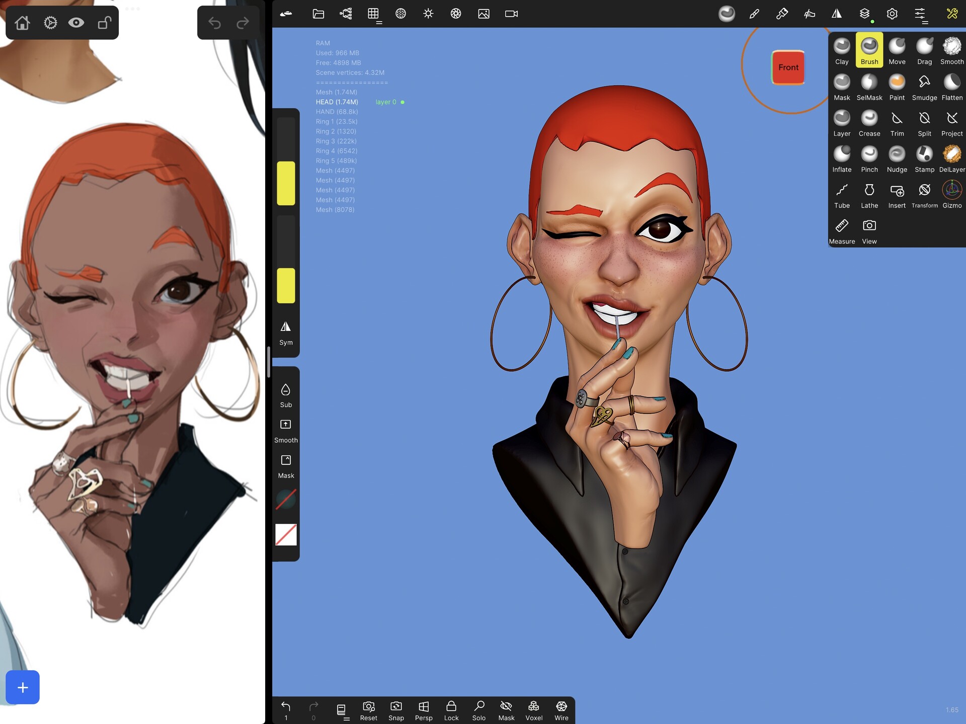The image size is (966, 724).
Task: Choose the Measure tool
Action: [842, 228]
